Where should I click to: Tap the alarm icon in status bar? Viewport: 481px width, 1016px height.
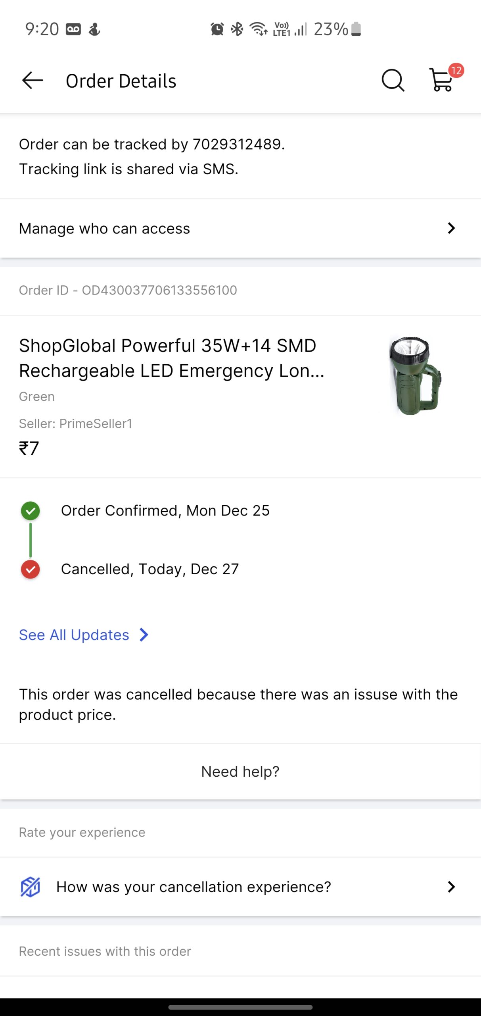tap(217, 29)
